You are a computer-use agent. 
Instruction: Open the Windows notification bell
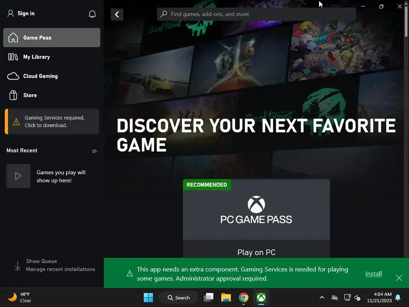coord(398,297)
